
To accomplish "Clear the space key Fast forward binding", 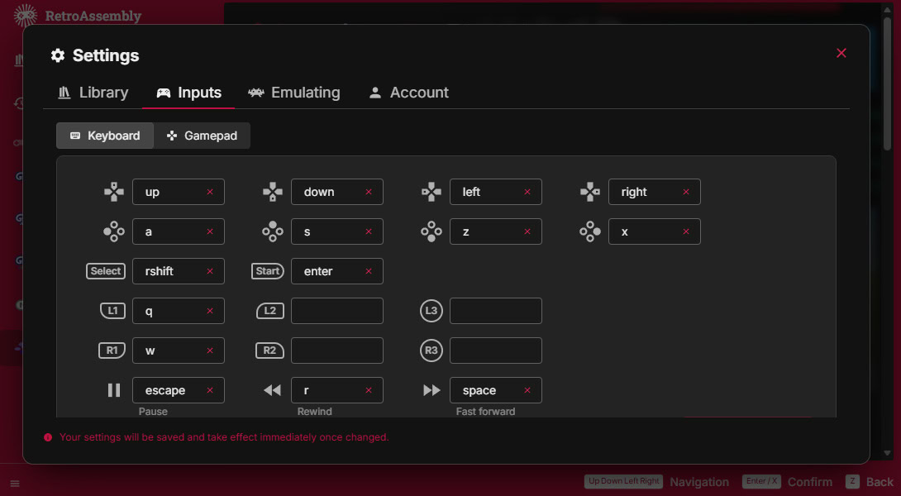I will point(527,389).
